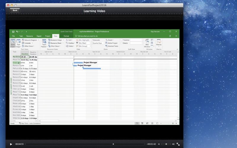Click the low-volume speaker icon
Screen dimensions: 237x148
tap(159, 144)
